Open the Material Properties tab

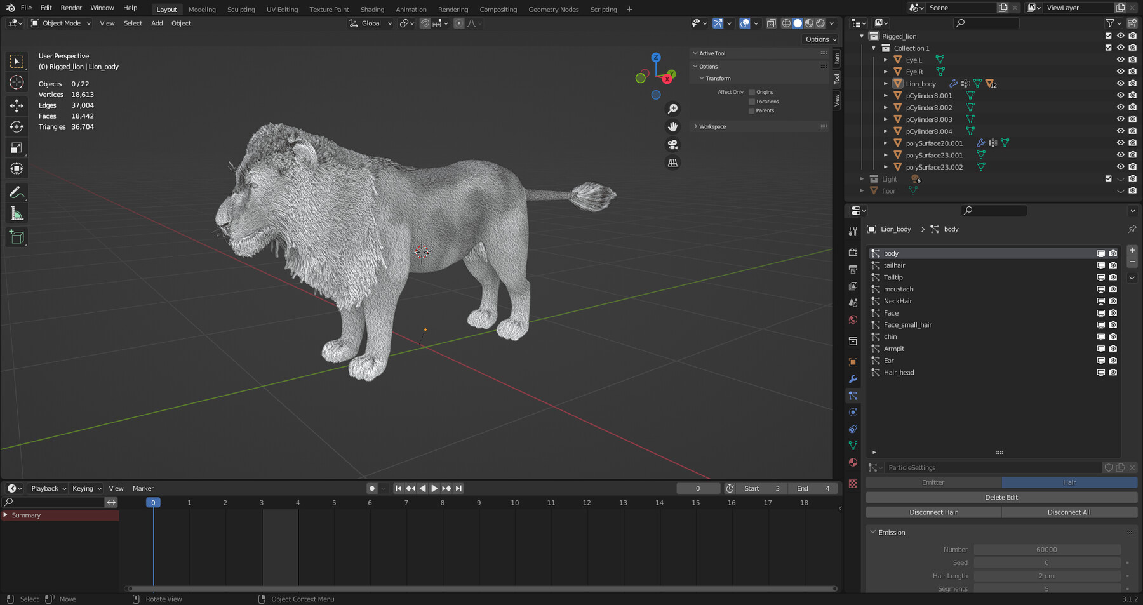tap(853, 462)
